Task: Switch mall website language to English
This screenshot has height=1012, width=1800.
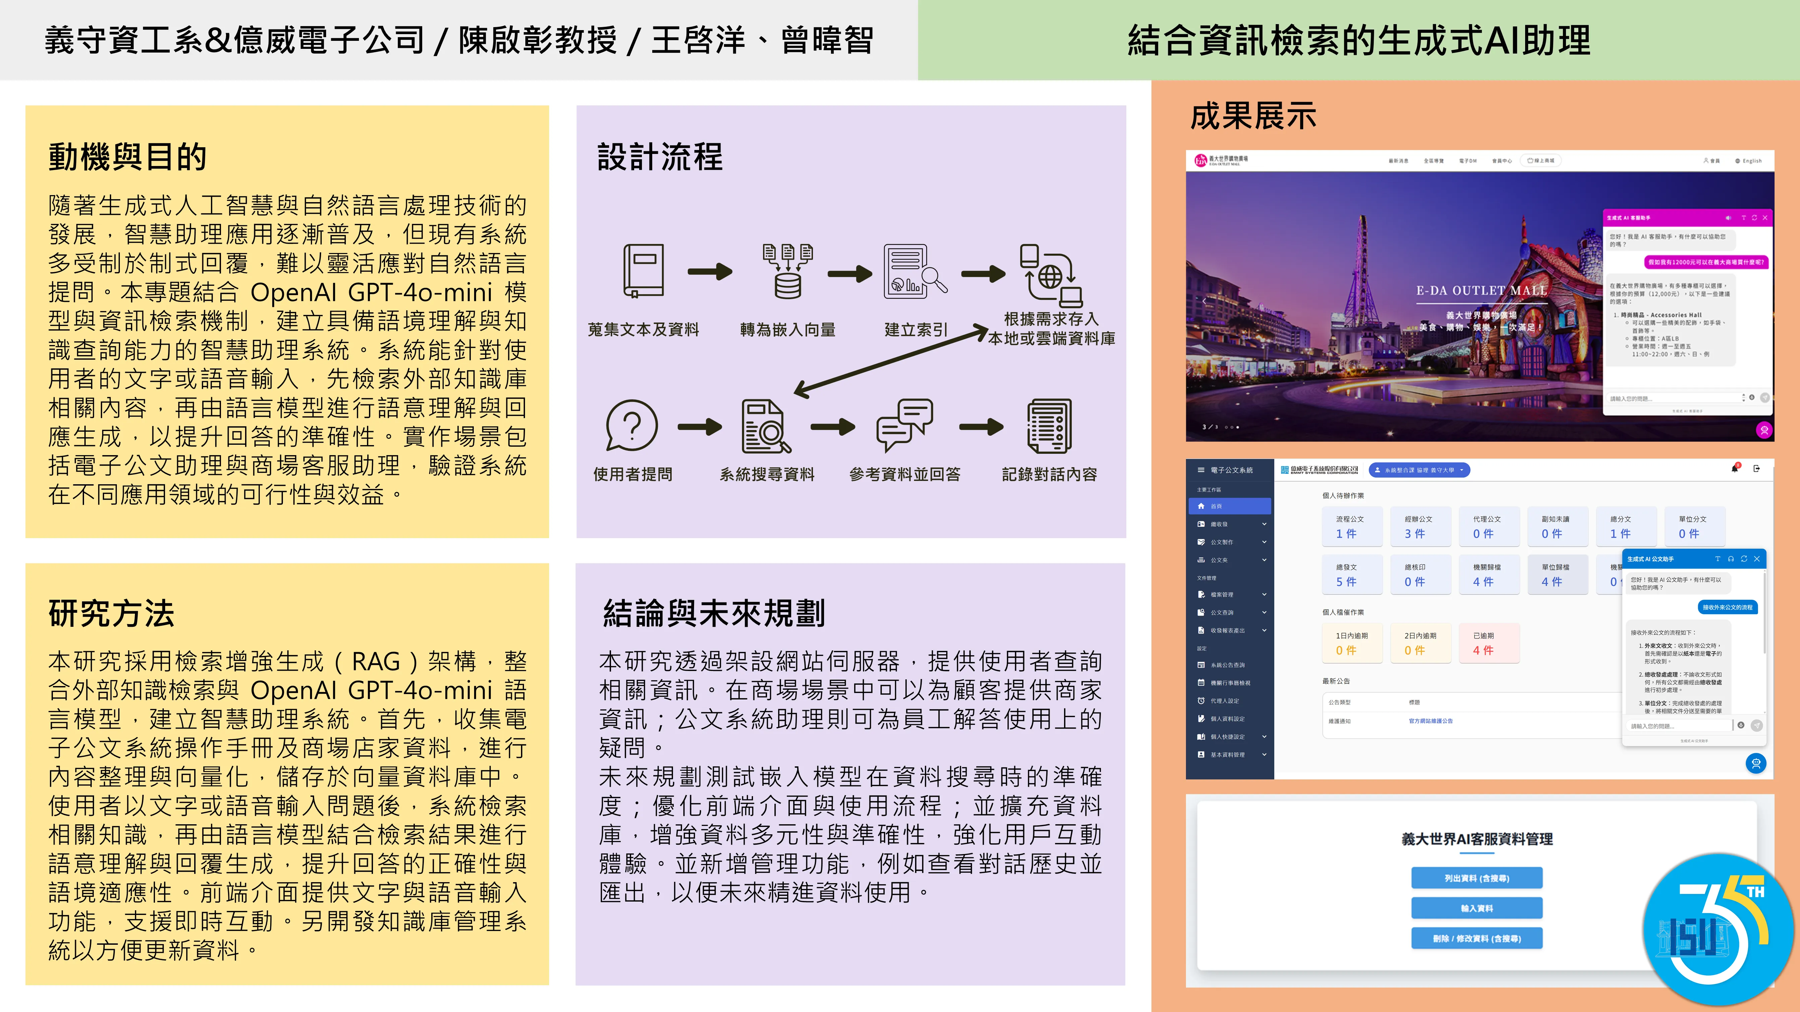Action: (x=1748, y=161)
